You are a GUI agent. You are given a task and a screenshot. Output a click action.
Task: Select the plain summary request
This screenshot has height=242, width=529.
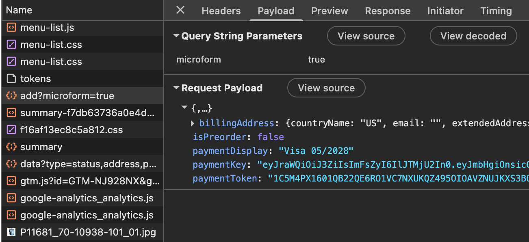[x=82, y=147]
